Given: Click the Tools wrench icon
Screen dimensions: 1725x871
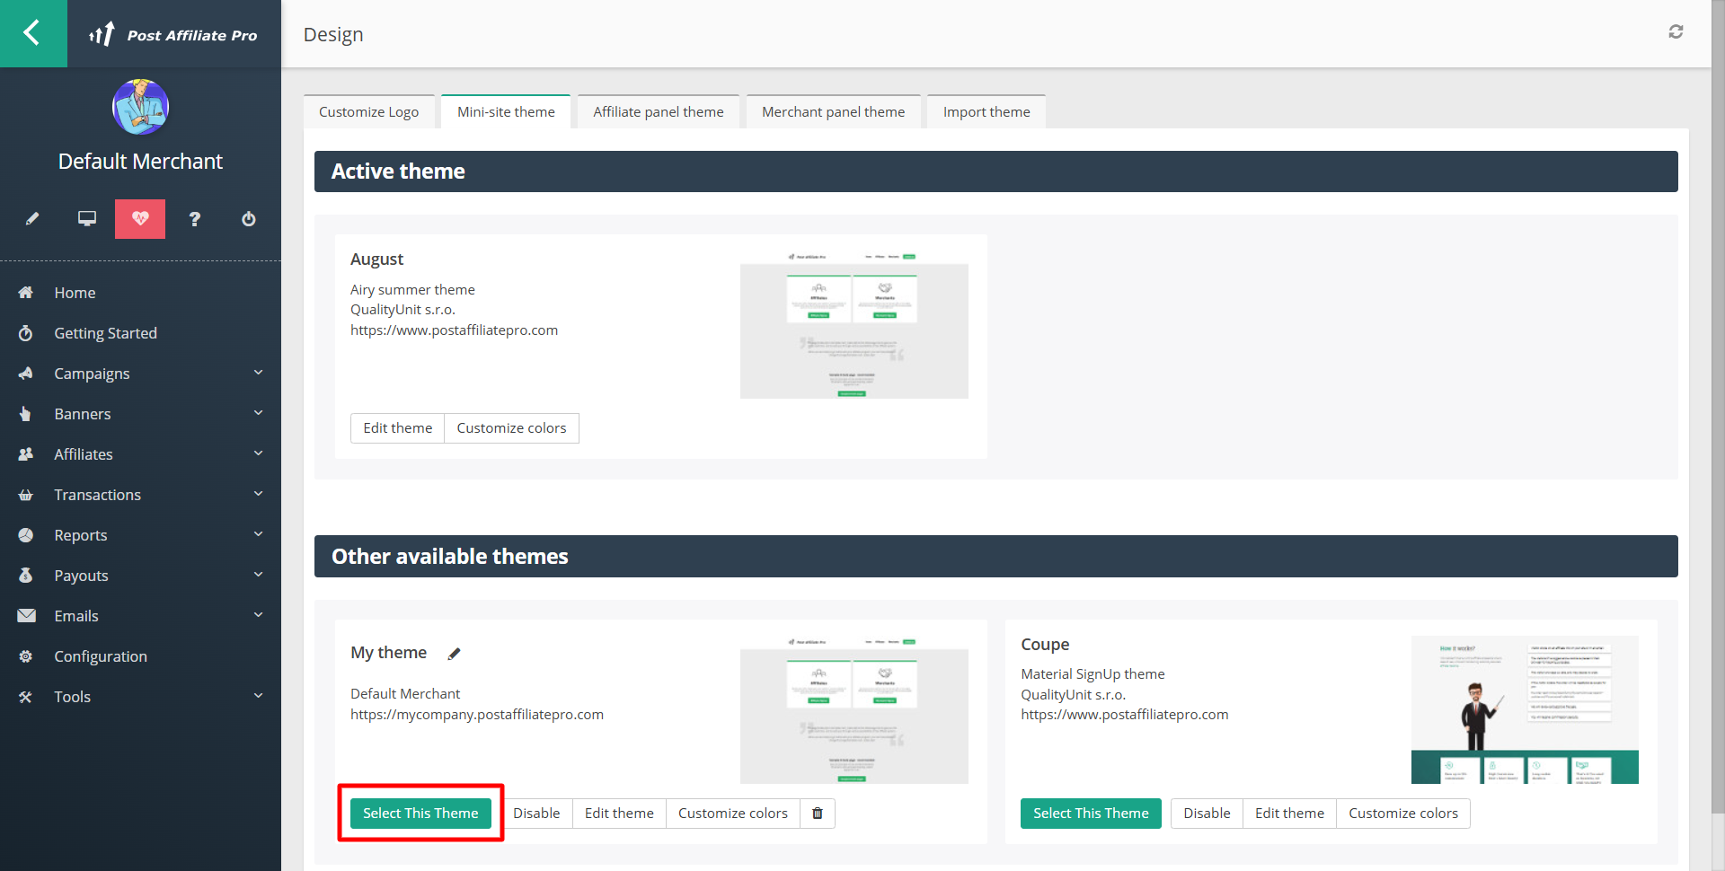Looking at the screenshot, I should coord(26,697).
